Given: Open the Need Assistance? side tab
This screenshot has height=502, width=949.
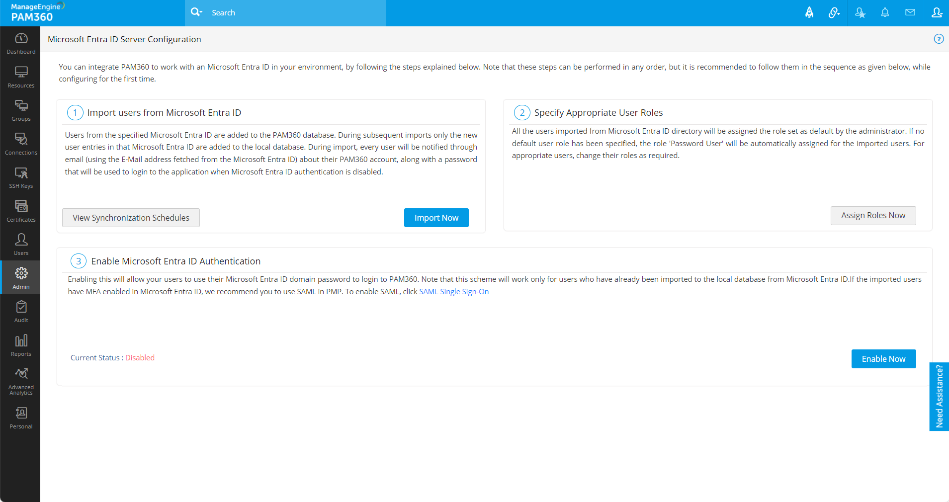Looking at the screenshot, I should pos(939,397).
